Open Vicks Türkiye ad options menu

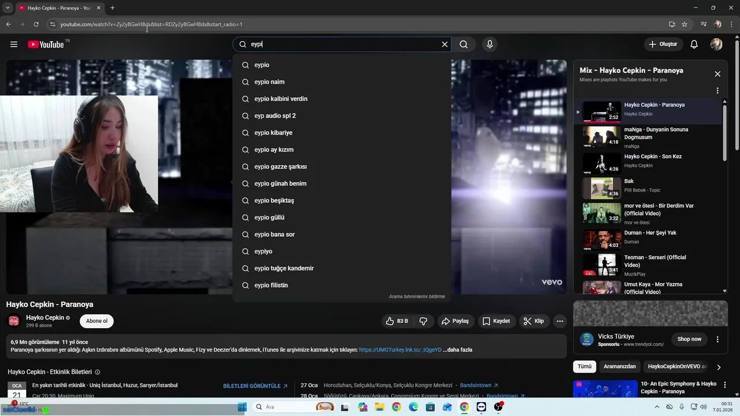[717, 339]
